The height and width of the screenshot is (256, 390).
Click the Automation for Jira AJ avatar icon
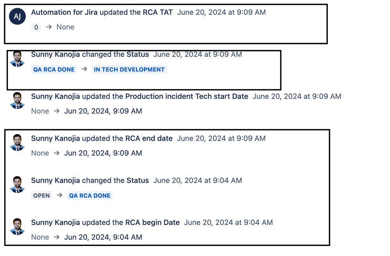(x=17, y=16)
